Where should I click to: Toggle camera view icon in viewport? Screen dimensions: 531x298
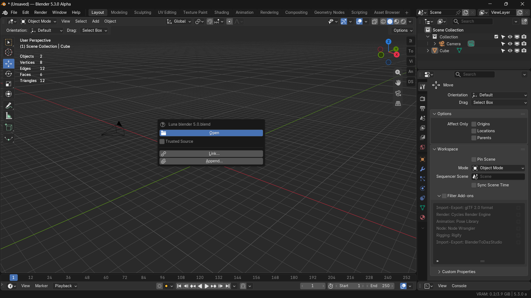(398, 93)
